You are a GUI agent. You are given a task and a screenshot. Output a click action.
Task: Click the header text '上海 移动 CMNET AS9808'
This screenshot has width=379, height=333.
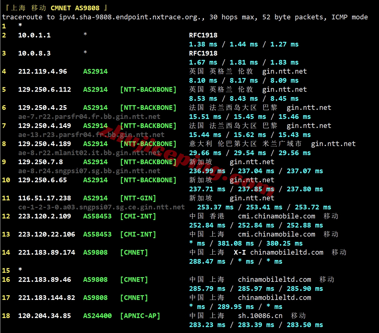pyautogui.click(x=55, y=8)
